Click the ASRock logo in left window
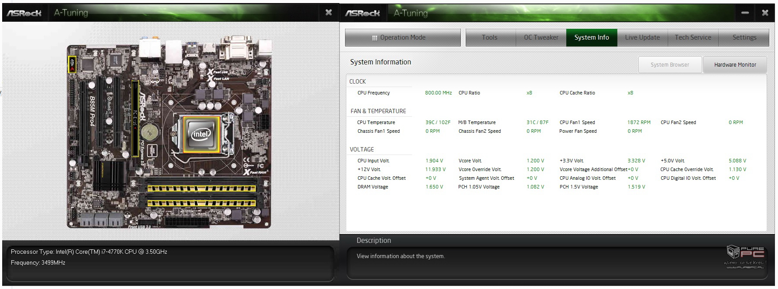The image size is (778, 289). (x=24, y=13)
